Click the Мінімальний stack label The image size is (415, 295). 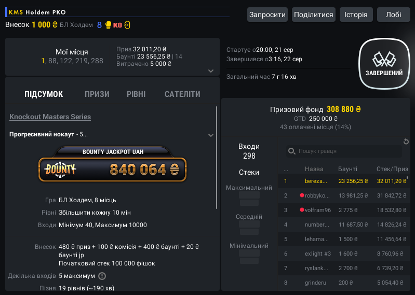point(249,246)
